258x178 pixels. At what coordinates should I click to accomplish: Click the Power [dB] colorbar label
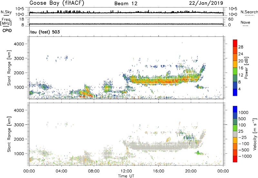(246, 68)
